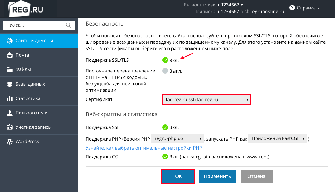The height and width of the screenshot is (192, 335).
Task: Toggle the Поддержка SSI checkbox
Action: (165, 127)
